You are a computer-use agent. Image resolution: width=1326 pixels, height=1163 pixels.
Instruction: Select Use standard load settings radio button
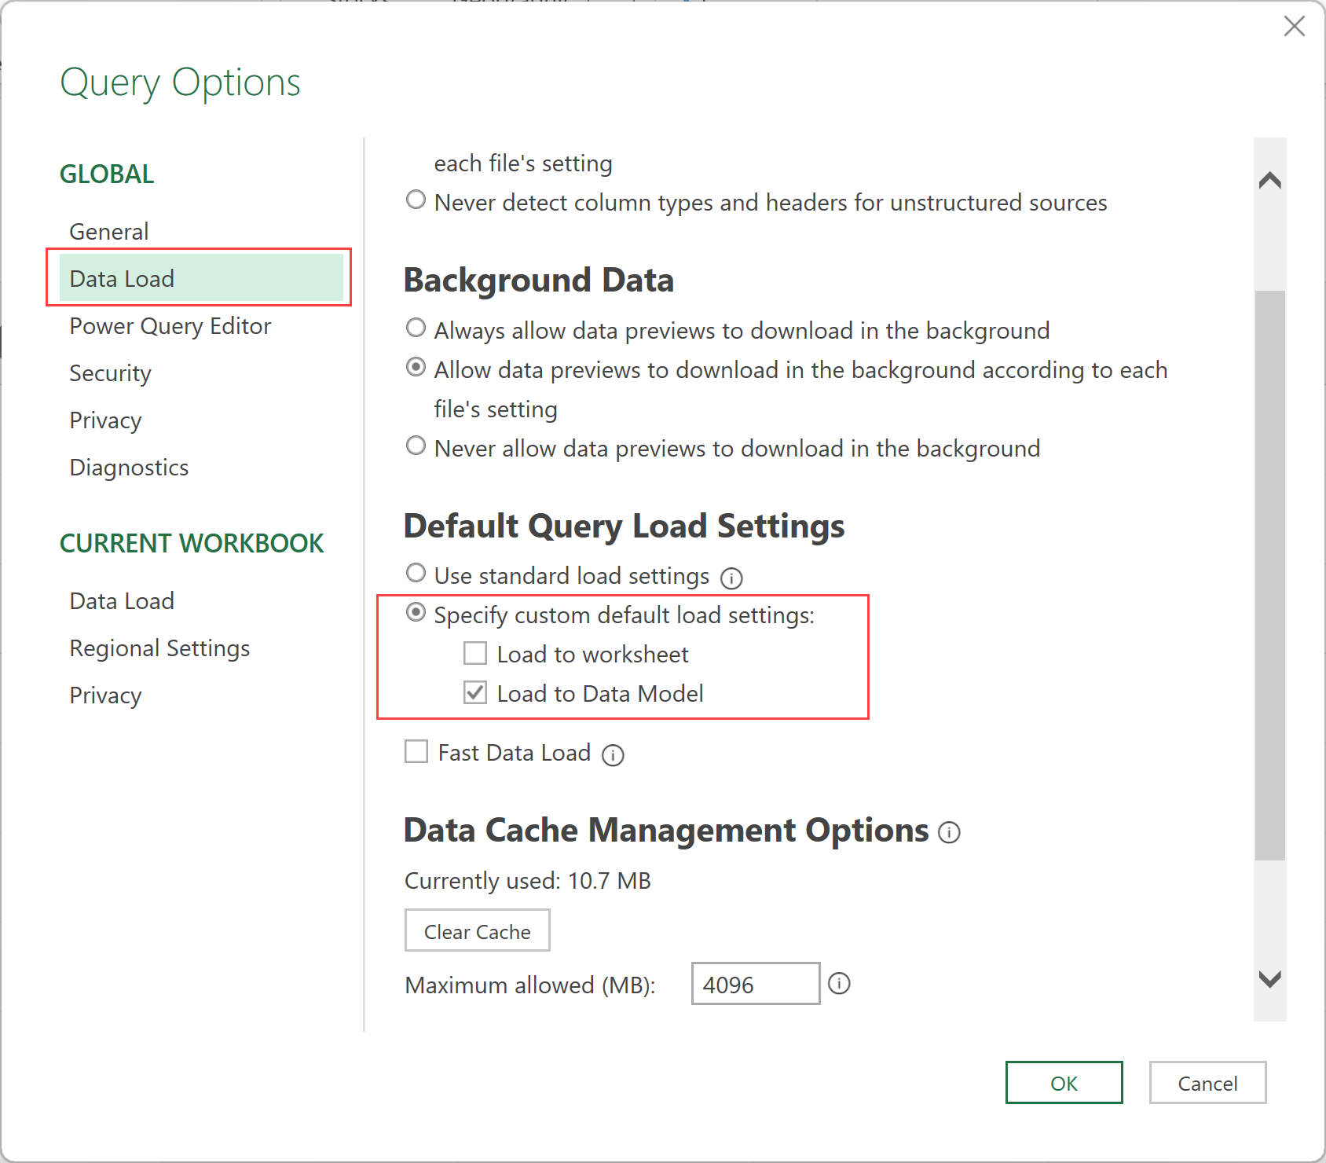click(x=416, y=574)
